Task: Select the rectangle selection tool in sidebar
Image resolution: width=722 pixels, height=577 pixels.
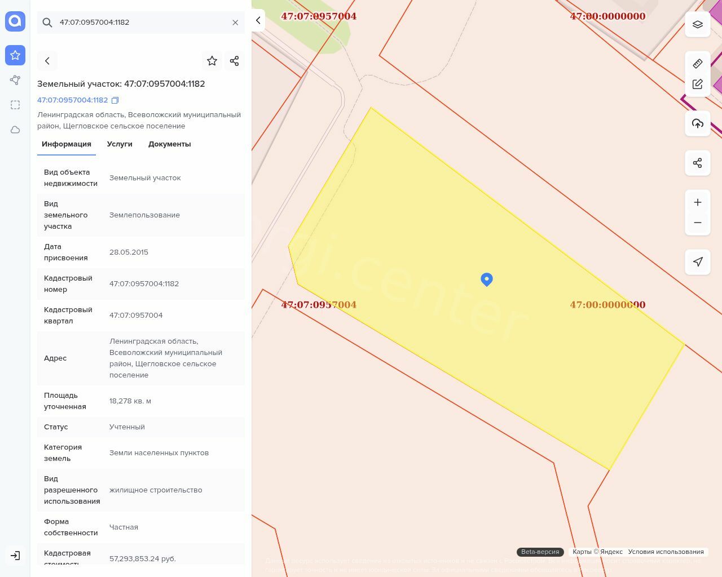Action: tap(15, 105)
